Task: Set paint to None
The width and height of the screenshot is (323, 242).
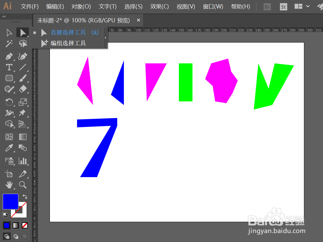Action: pyautogui.click(x=25, y=225)
